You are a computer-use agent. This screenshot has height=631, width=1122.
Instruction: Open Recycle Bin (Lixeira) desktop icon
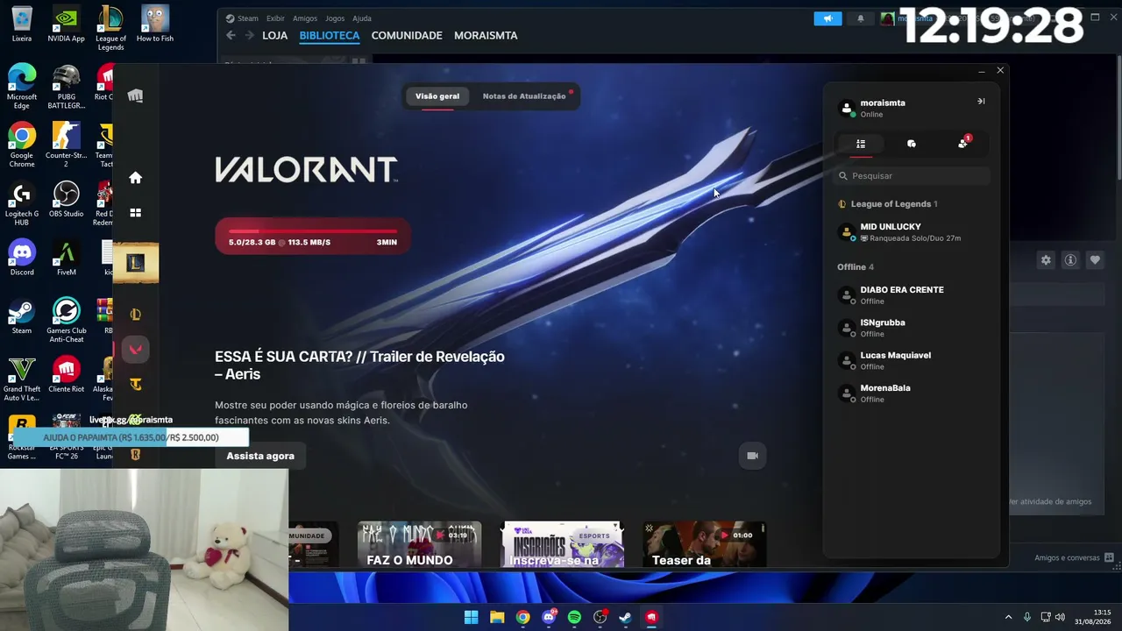pyautogui.click(x=22, y=25)
